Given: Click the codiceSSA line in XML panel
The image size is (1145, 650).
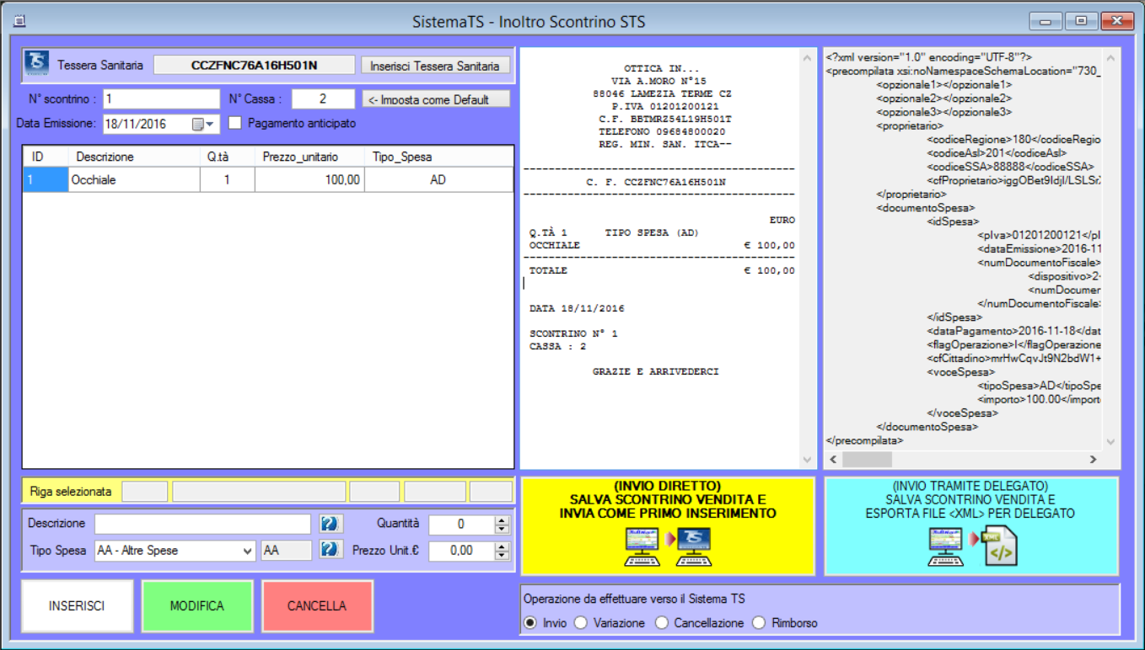Looking at the screenshot, I should click(1010, 167).
